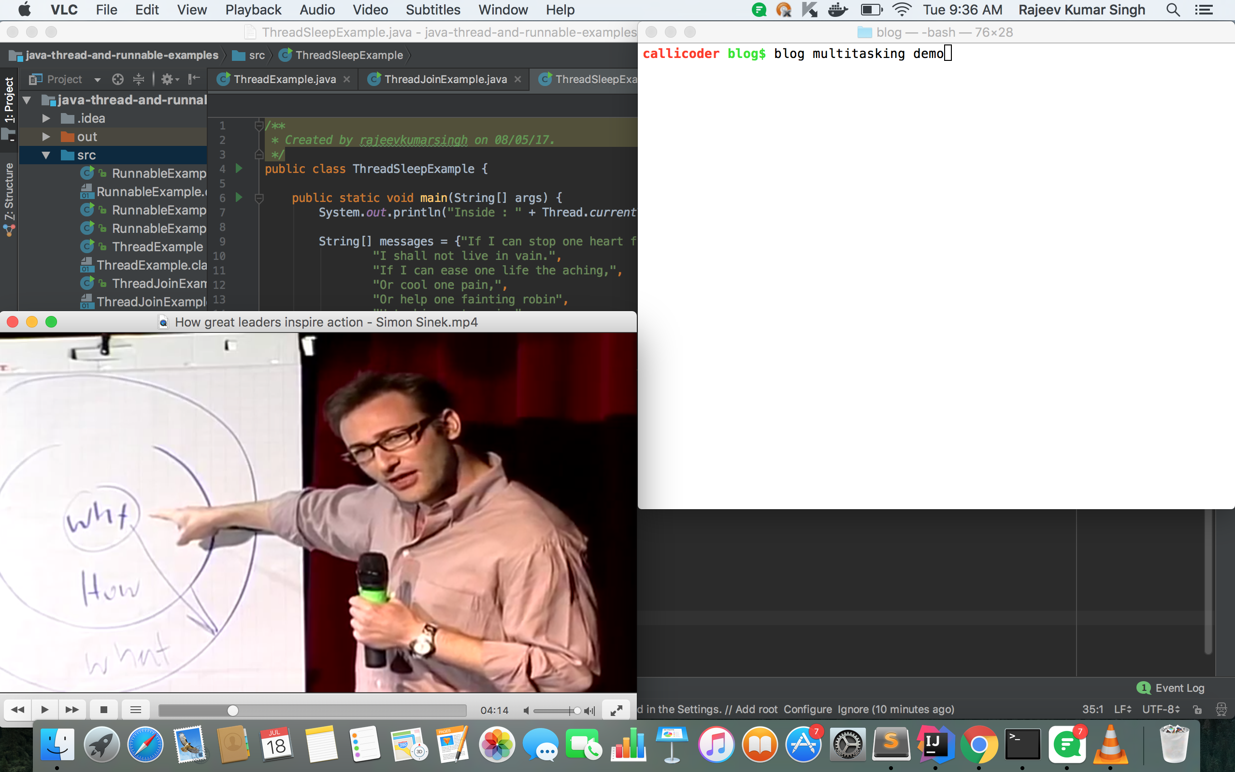Viewport: 1235px width, 772px height.
Task: Click the project settings gear icon
Action: coord(169,79)
